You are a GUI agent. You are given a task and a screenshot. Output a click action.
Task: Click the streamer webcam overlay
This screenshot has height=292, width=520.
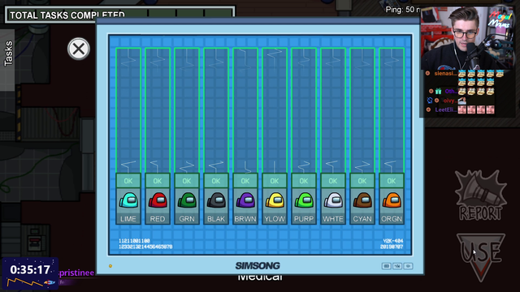tap(468, 37)
